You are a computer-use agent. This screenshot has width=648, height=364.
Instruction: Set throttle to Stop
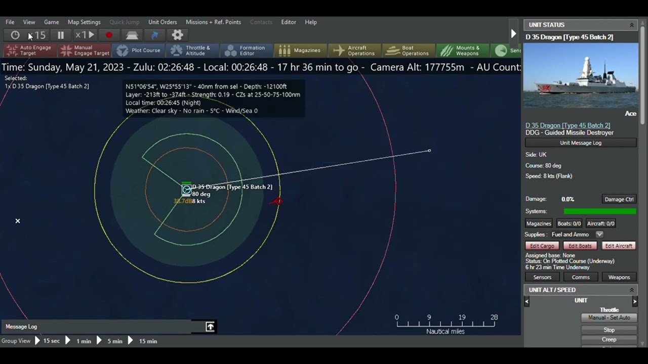tap(609, 330)
